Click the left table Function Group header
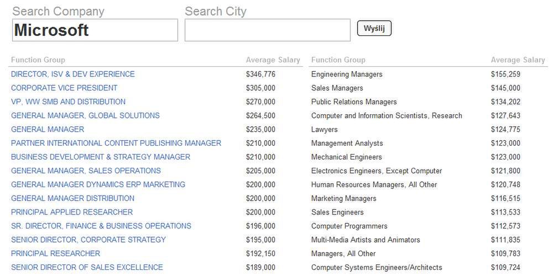The width and height of the screenshot is (553, 276). click(x=38, y=60)
